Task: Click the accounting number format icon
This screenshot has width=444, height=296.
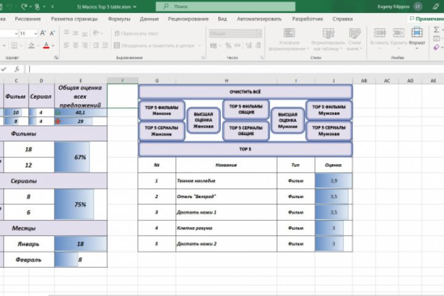Action: tap(213, 45)
